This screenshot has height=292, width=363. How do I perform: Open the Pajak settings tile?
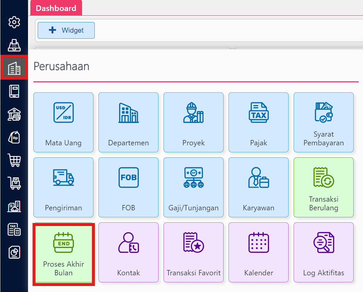point(258,122)
